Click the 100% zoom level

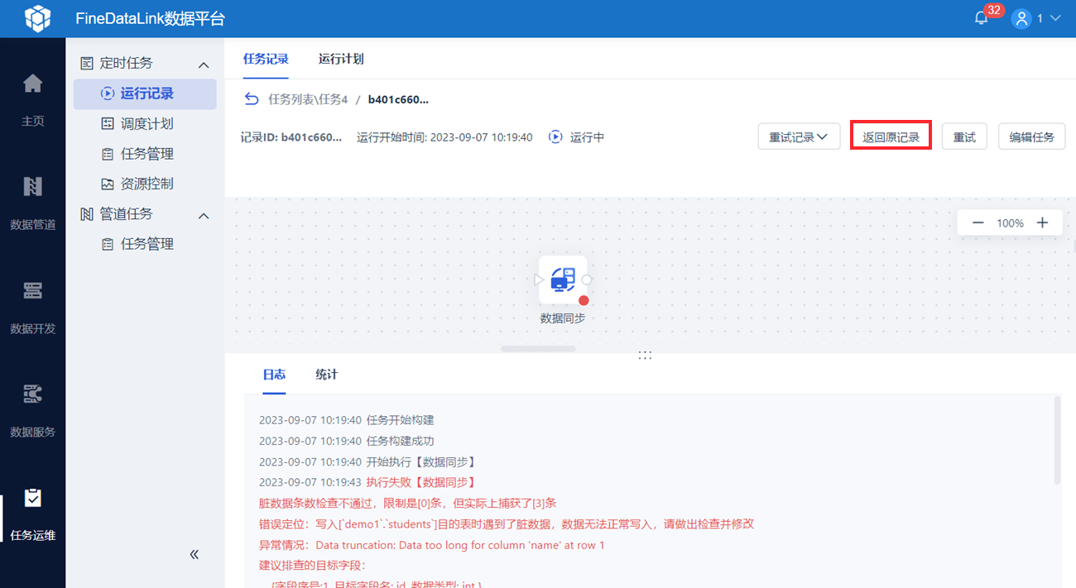(x=1010, y=223)
